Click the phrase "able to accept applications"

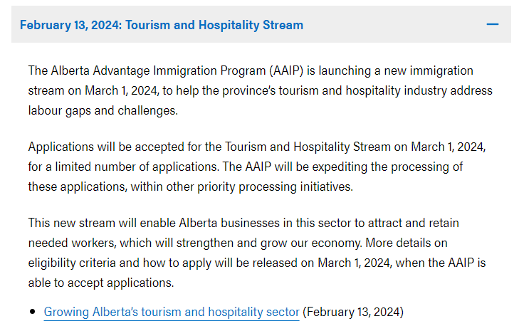coord(100,282)
